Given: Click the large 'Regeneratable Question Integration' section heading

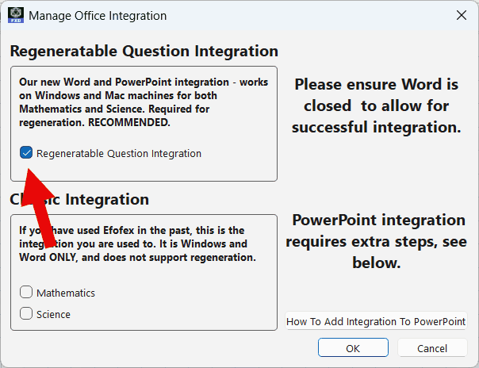Looking at the screenshot, I should 144,52.
